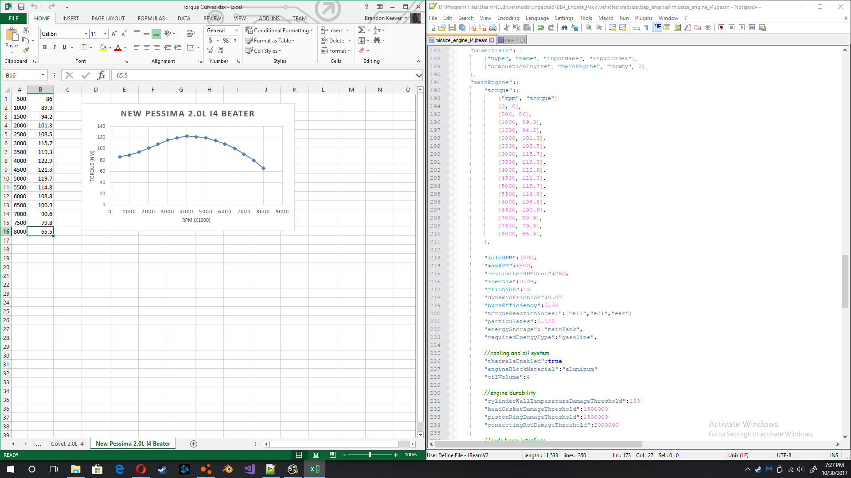The width and height of the screenshot is (851, 478).
Task: Collapse the Excel ribbon
Action: 418,61
